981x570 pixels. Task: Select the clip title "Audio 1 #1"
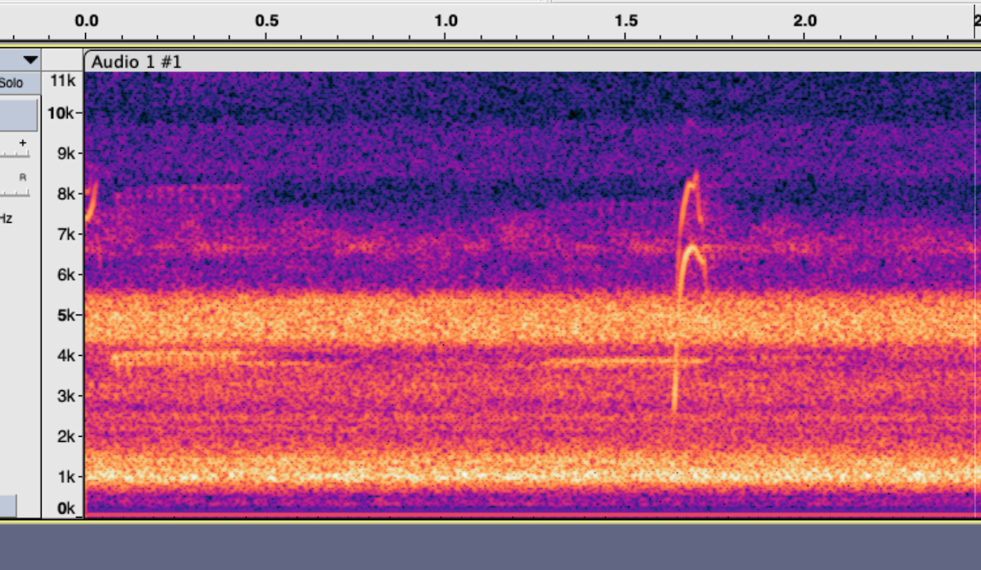[x=136, y=62]
